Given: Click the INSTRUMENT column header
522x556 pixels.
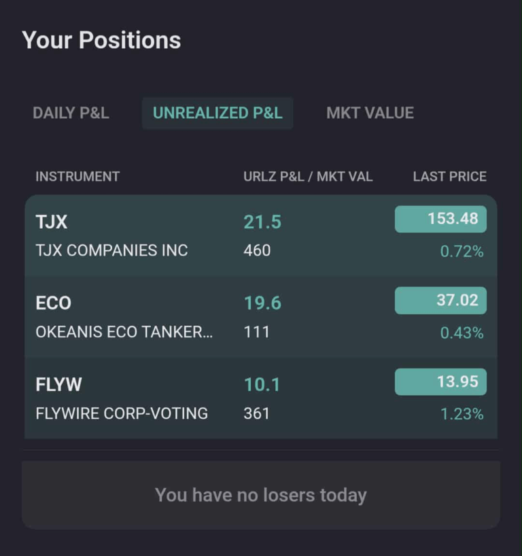Looking at the screenshot, I should 77,177.
